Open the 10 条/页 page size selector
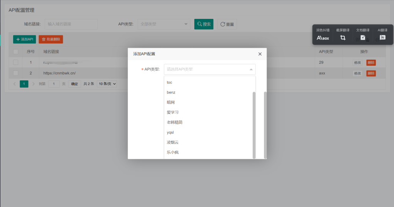Image resolution: width=394 pixels, height=207 pixels. (x=107, y=84)
